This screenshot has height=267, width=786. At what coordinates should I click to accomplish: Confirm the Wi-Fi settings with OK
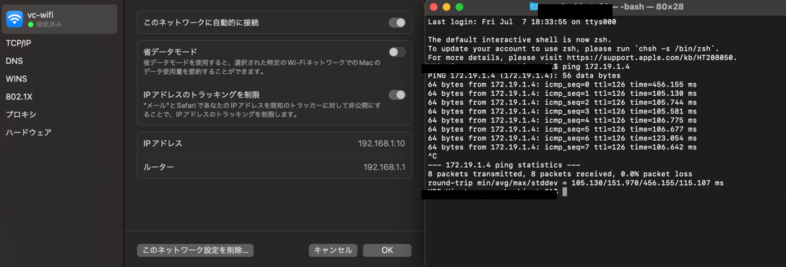click(387, 251)
